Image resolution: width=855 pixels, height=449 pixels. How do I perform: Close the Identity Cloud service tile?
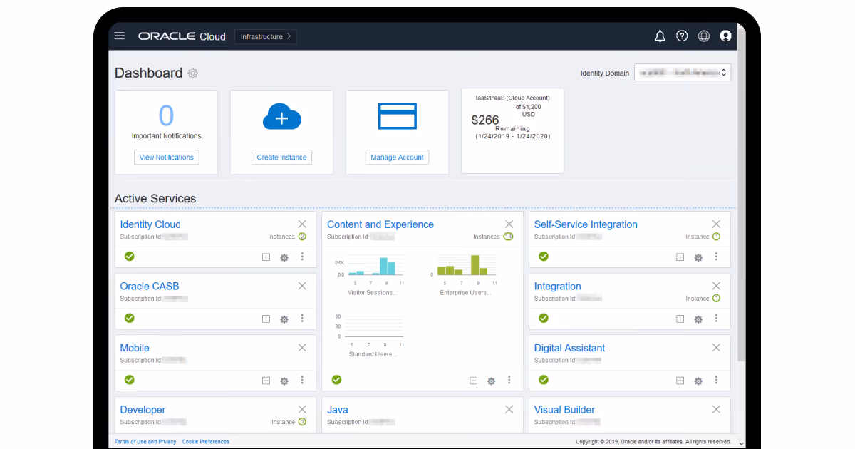pos(302,224)
